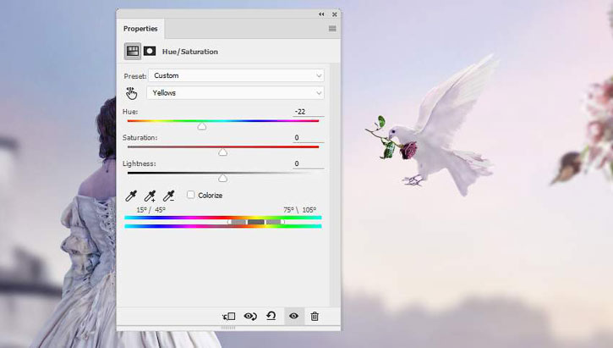This screenshot has width=613, height=348.
Task: Switch to the Properties tab
Action: pos(140,29)
